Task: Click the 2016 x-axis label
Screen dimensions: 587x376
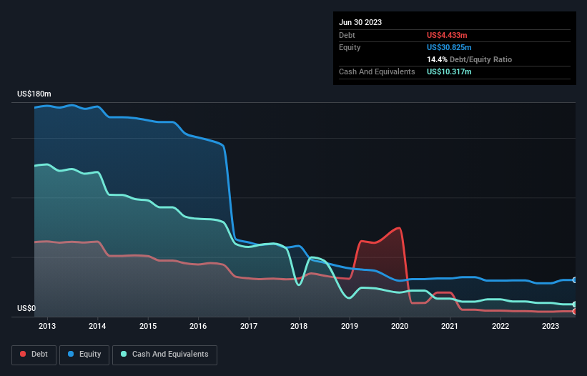Action: tap(198, 326)
